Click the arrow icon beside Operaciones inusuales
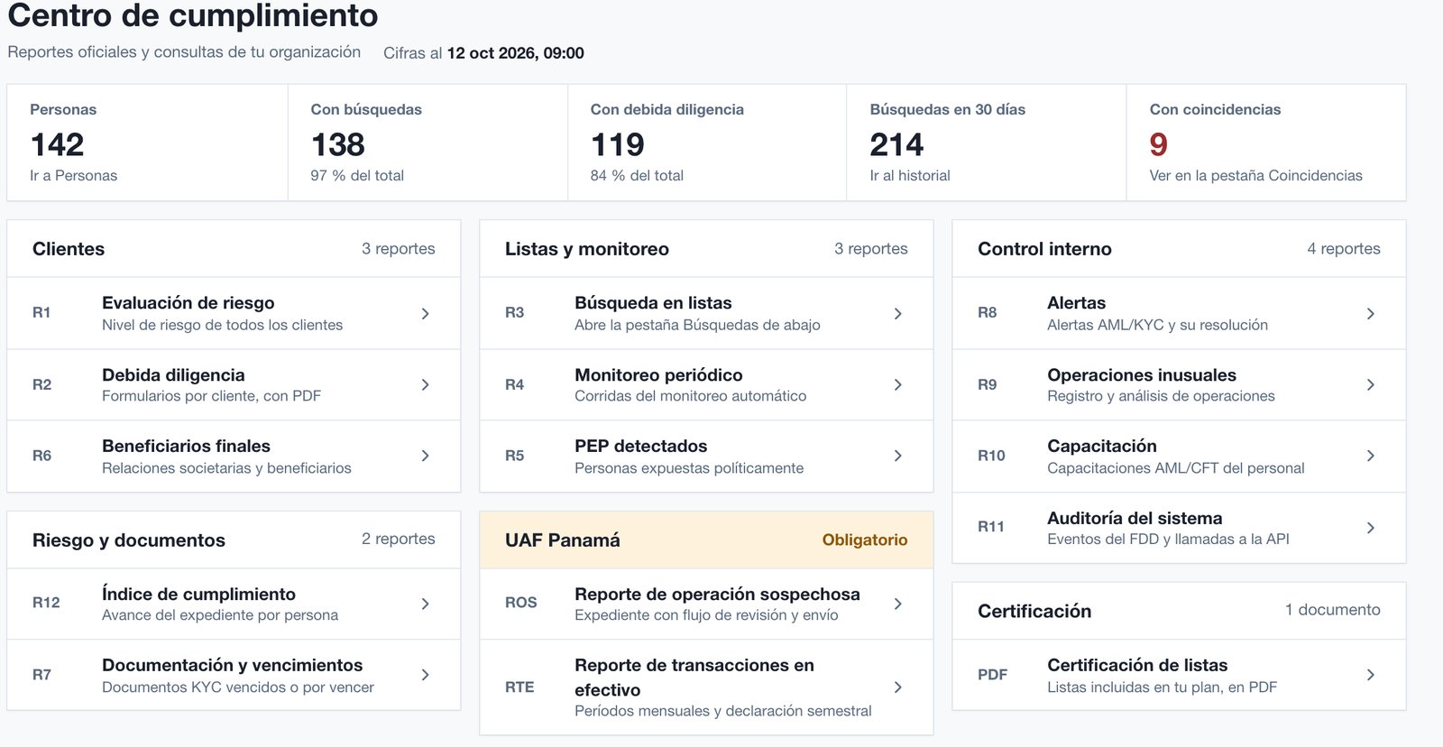 click(1371, 384)
